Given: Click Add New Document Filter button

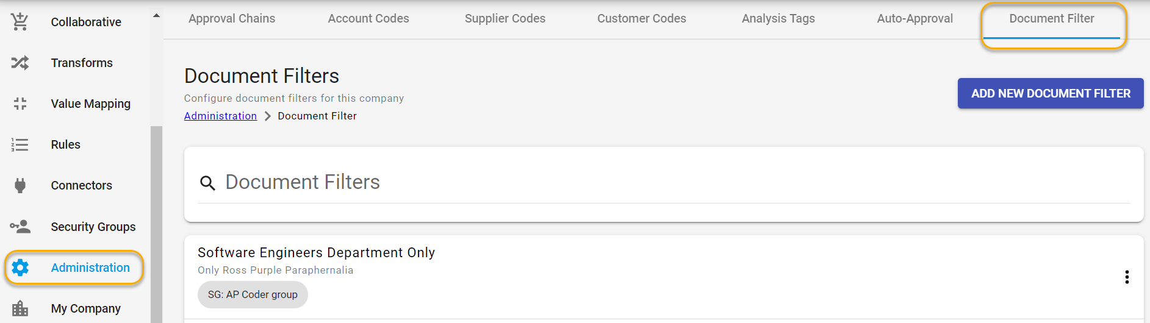Looking at the screenshot, I should pyautogui.click(x=1050, y=93).
